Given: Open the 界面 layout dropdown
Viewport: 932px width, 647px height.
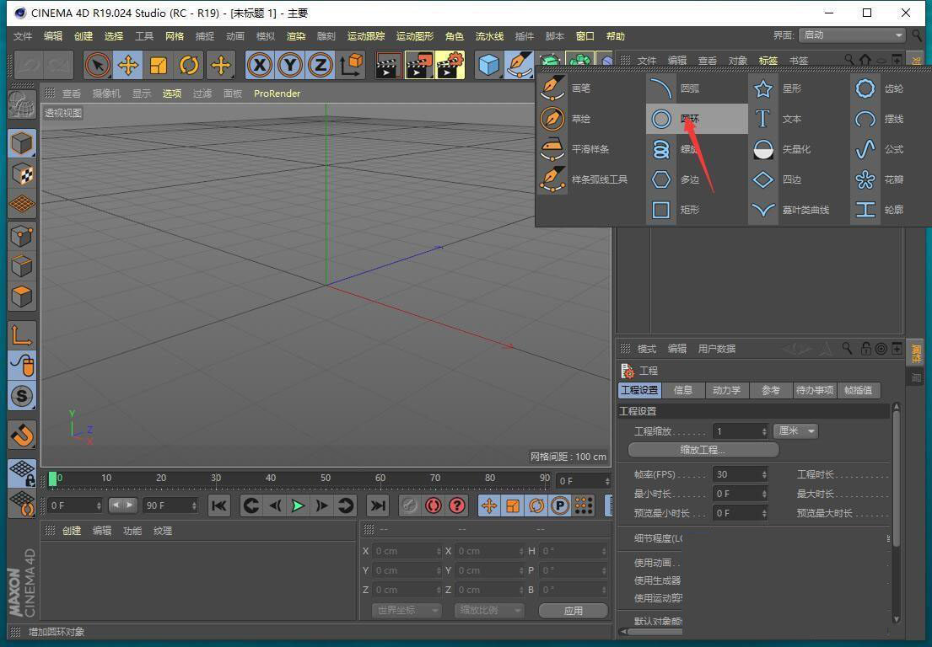Looking at the screenshot, I should (x=852, y=35).
